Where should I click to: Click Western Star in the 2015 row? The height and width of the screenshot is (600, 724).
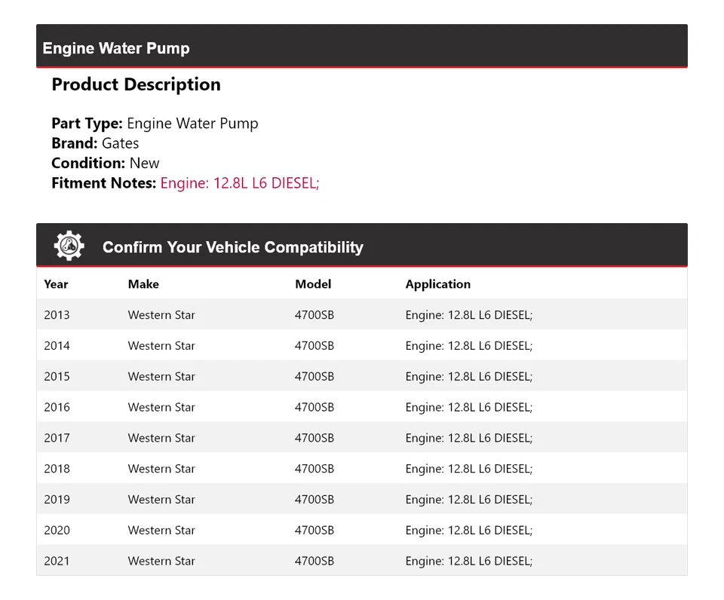tap(161, 377)
